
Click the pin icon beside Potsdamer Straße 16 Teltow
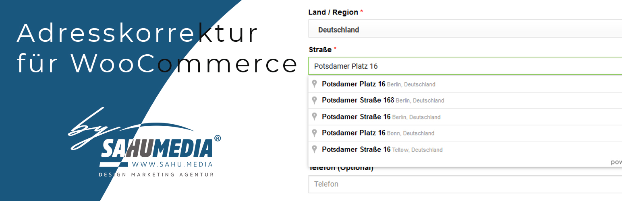click(x=315, y=149)
